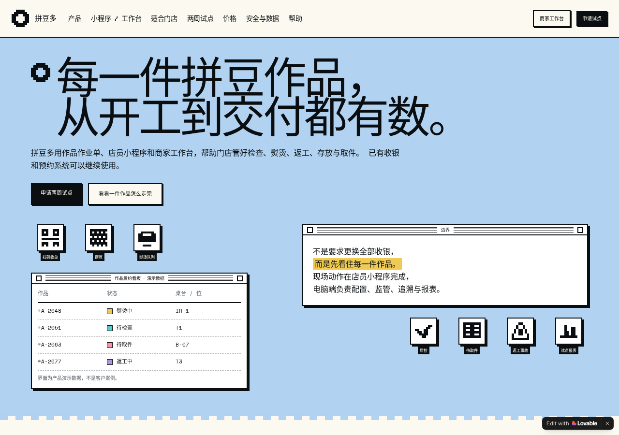Click the teal 待检查 status swatch
This screenshot has height=435, width=619.
point(110,328)
